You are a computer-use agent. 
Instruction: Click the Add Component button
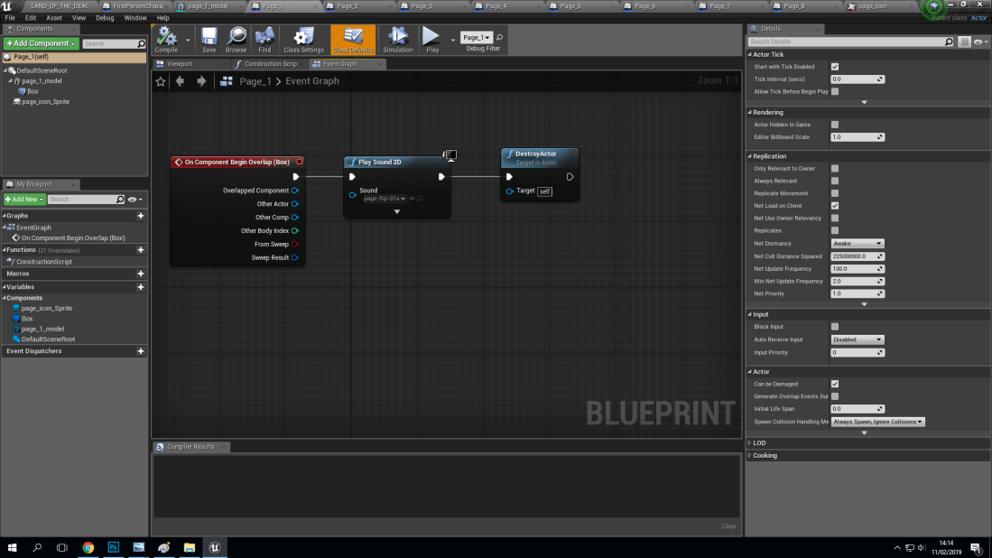(x=40, y=42)
